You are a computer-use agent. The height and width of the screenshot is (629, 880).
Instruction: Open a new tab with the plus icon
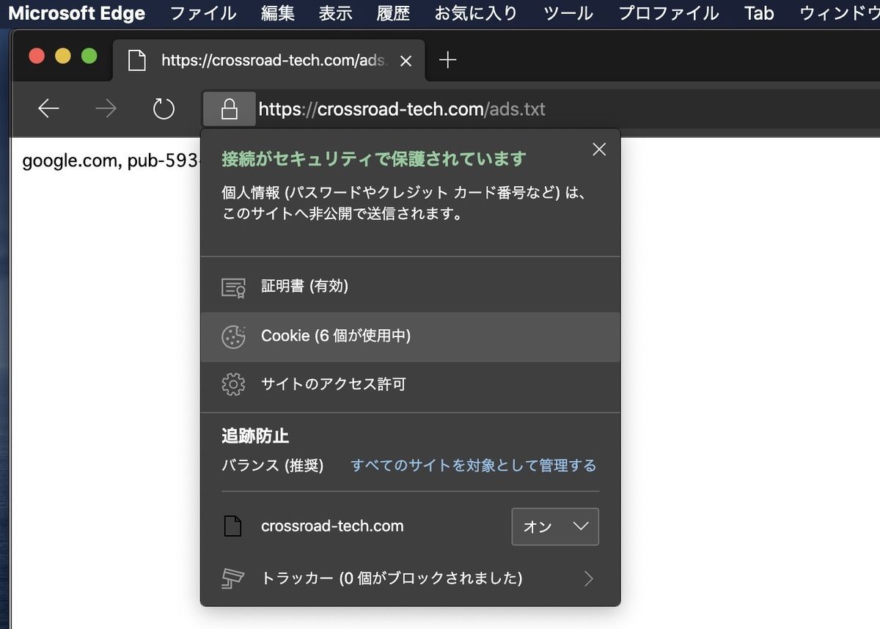(x=447, y=60)
